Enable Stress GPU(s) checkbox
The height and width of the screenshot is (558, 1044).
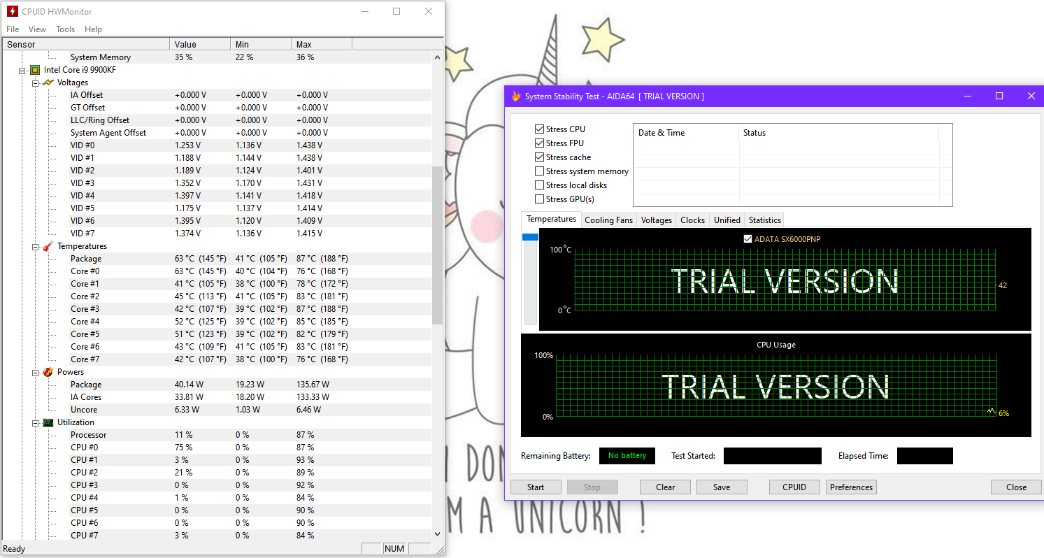(539, 199)
